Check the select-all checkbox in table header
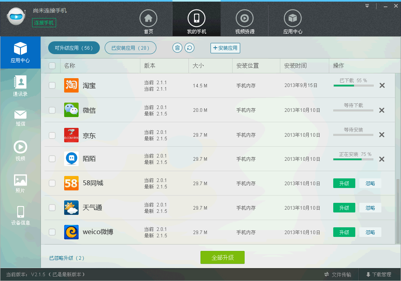401x281 pixels. tap(52, 66)
